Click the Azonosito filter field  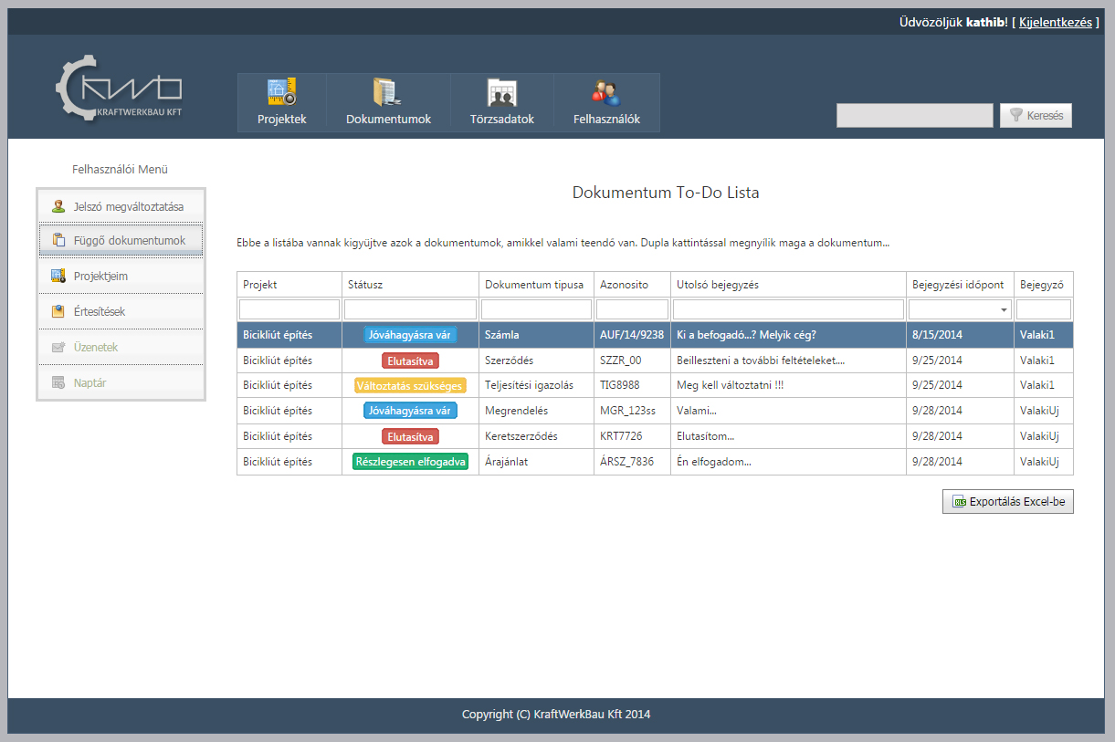tap(632, 310)
